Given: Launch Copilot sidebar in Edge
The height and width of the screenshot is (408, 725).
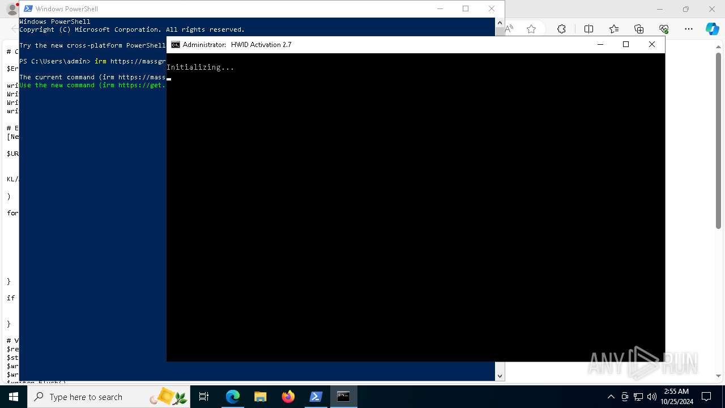Looking at the screenshot, I should click(x=712, y=29).
